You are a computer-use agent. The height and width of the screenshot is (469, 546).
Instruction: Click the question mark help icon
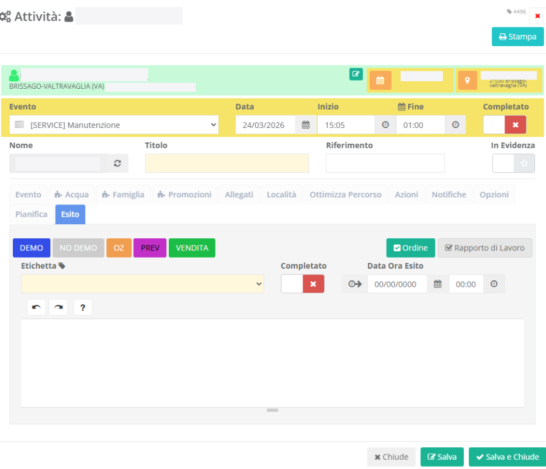click(x=83, y=308)
